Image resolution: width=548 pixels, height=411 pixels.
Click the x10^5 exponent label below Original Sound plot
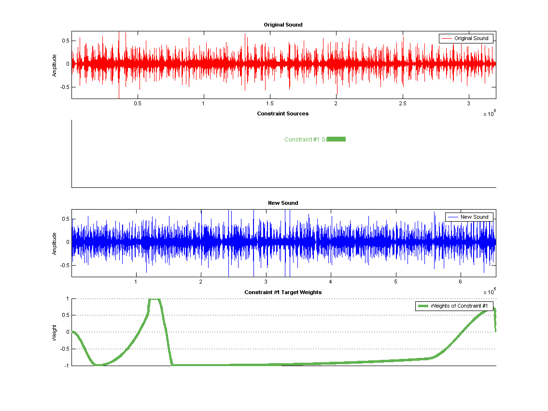[x=489, y=114]
